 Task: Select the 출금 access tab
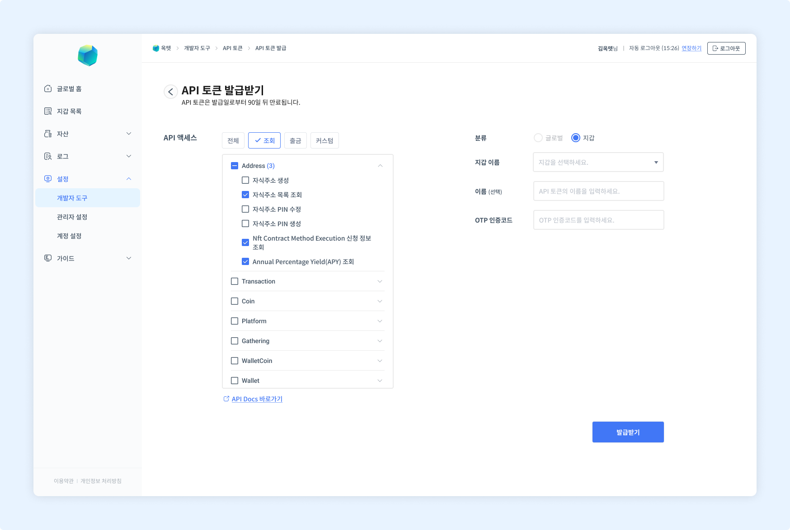[296, 140]
